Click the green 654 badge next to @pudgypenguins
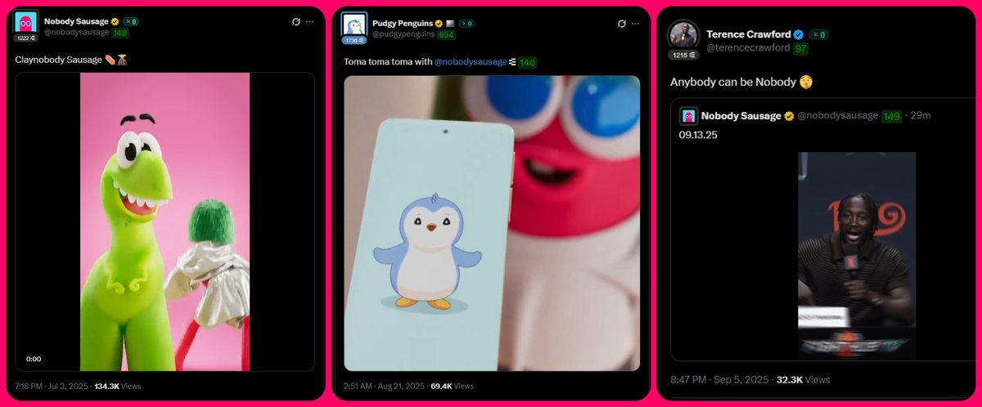Image resolution: width=982 pixels, height=407 pixels. (x=446, y=35)
